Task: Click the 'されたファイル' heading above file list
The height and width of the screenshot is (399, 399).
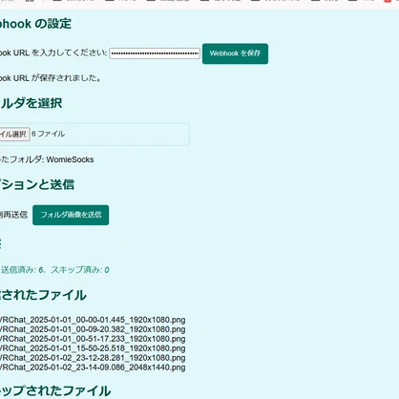Action: [43, 295]
